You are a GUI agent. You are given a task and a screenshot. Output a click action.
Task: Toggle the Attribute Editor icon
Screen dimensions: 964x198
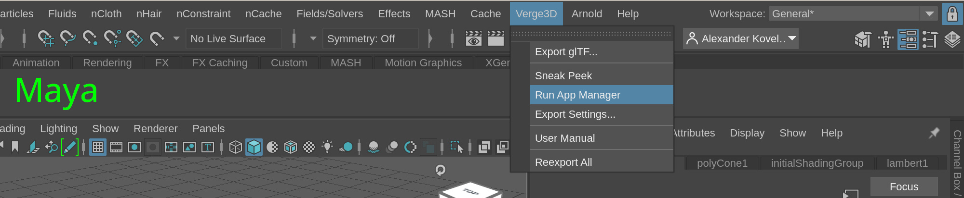(908, 39)
